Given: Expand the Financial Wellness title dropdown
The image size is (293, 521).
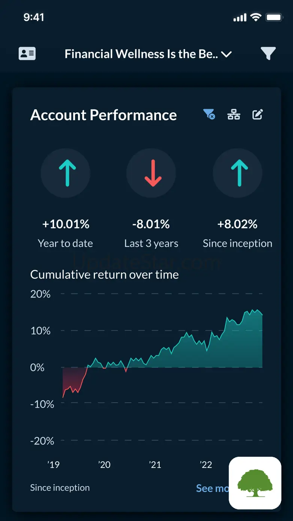Looking at the screenshot, I should 141,54.
